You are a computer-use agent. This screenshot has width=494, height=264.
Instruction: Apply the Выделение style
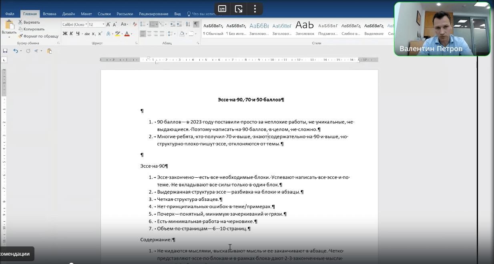(374, 29)
